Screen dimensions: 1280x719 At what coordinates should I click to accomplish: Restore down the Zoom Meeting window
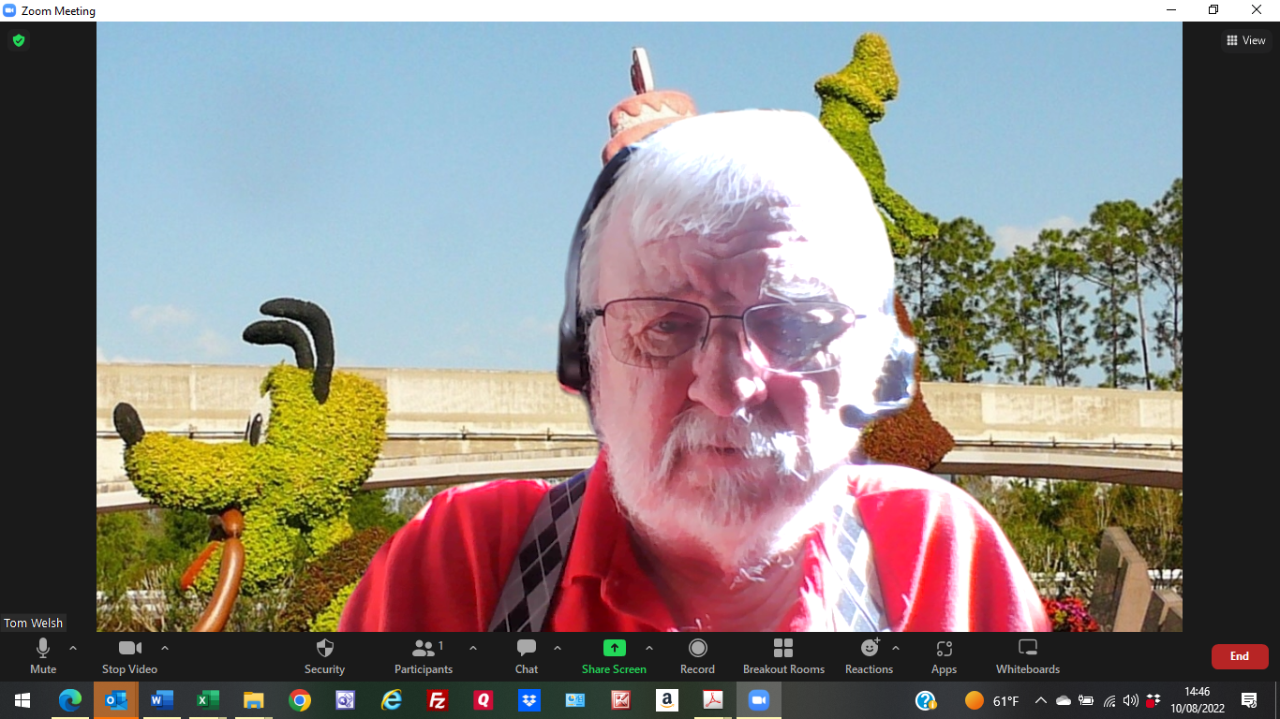coord(1213,9)
